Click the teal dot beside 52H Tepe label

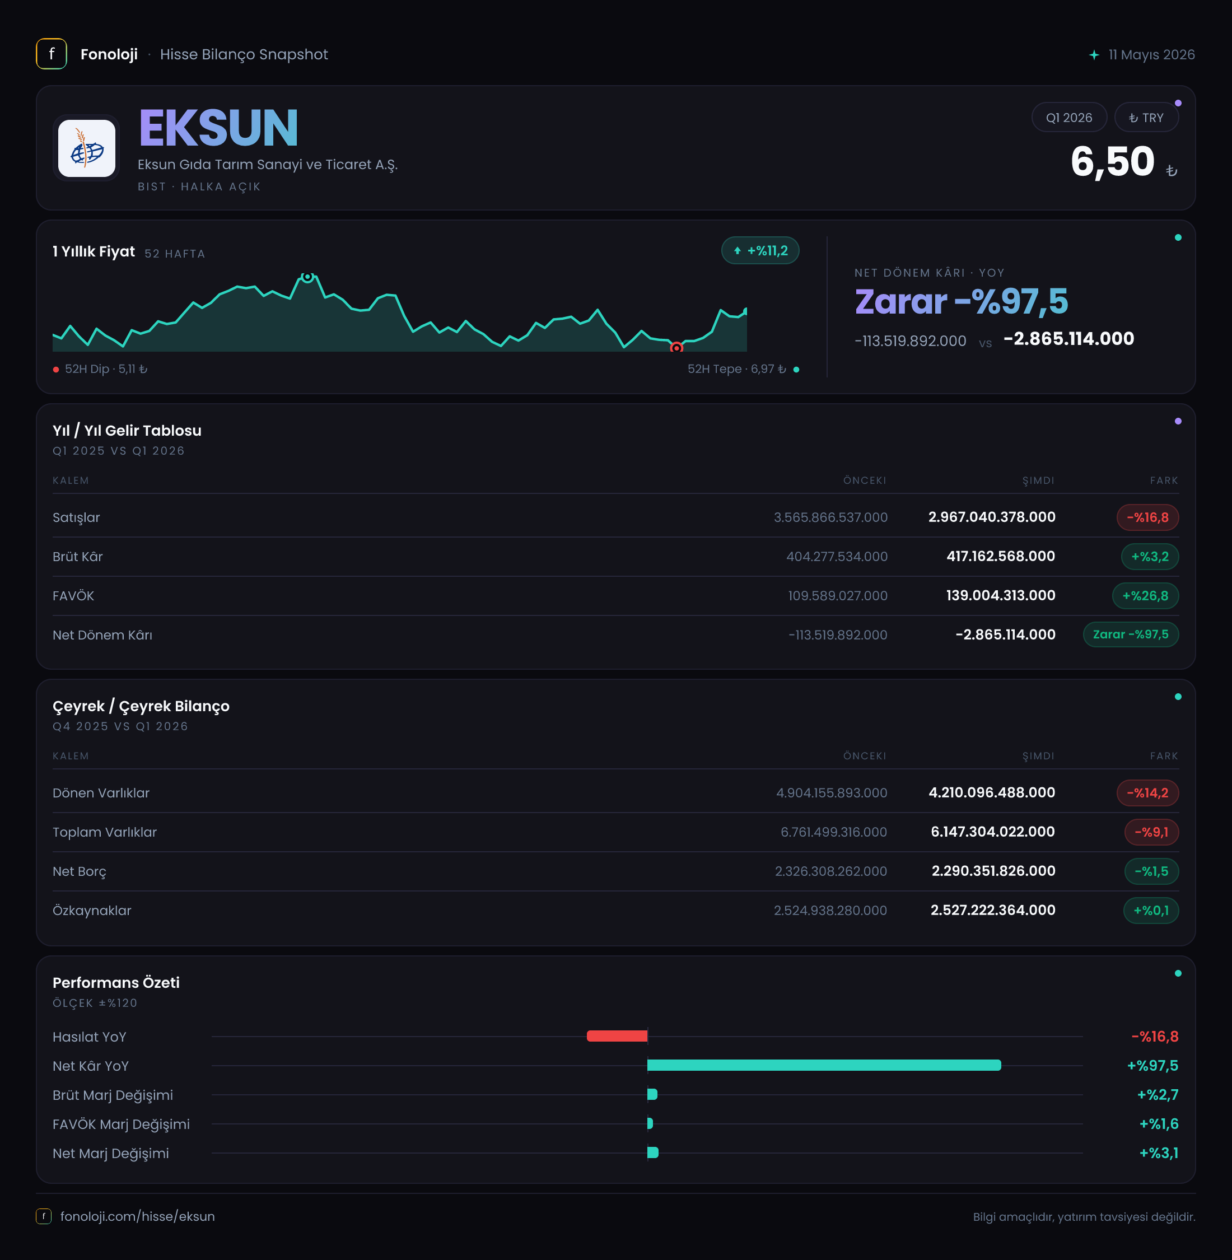796,370
